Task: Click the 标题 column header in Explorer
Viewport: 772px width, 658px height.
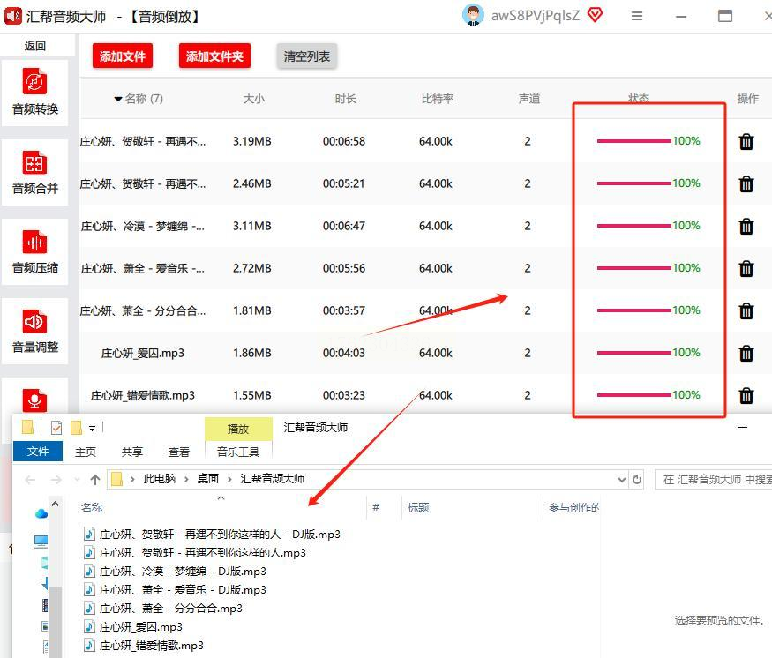Action: (x=418, y=507)
